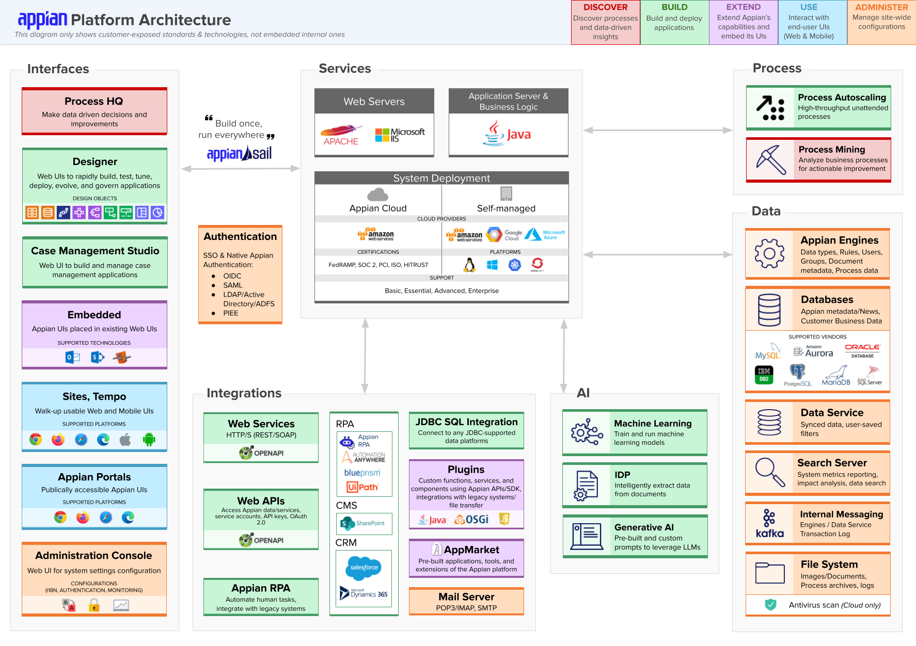Click the OpenAPI logo under Web Services
This screenshot has height=646, width=916.
tap(261, 453)
